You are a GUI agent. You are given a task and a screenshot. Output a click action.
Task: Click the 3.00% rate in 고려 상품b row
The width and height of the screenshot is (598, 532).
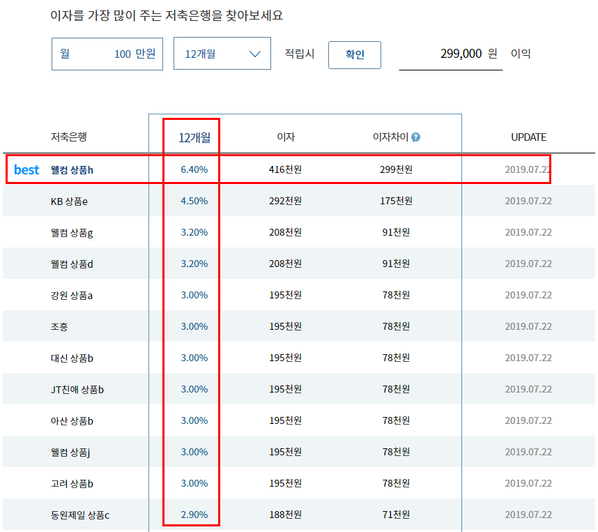[194, 483]
